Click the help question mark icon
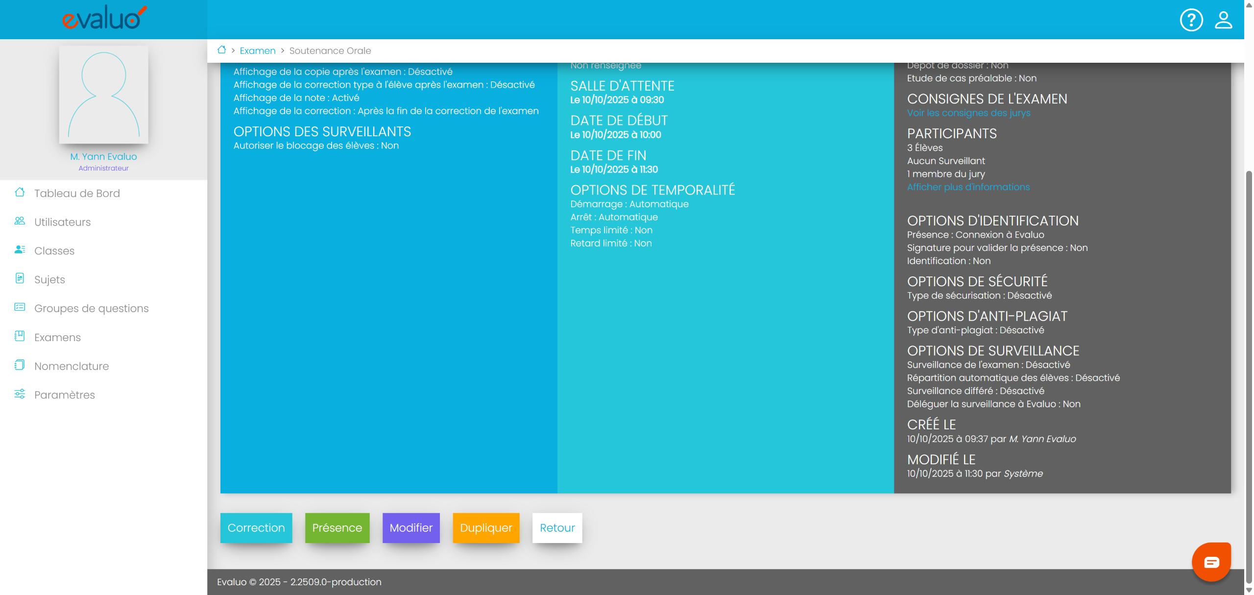 (x=1191, y=20)
